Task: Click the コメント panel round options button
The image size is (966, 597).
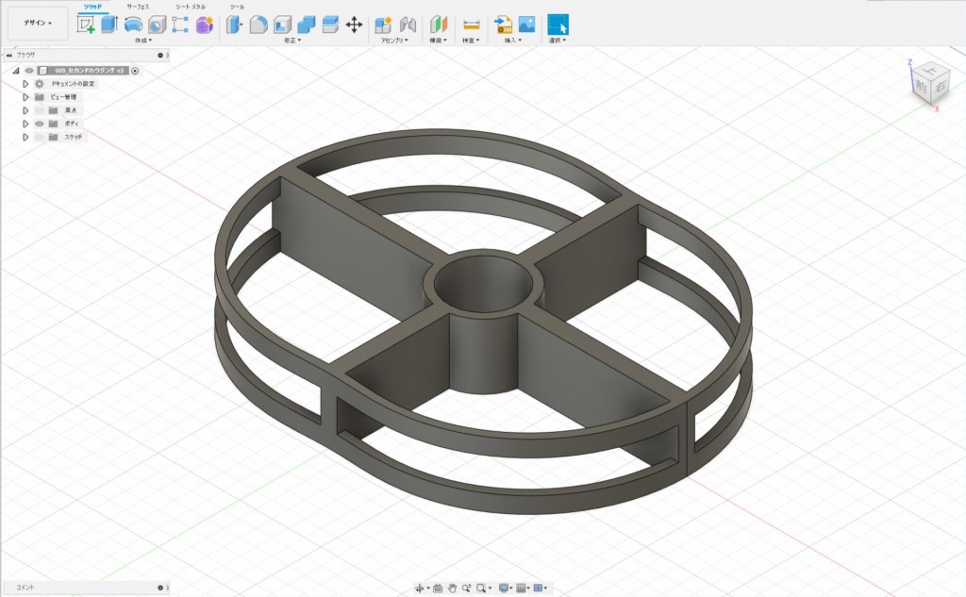Action: [x=160, y=588]
